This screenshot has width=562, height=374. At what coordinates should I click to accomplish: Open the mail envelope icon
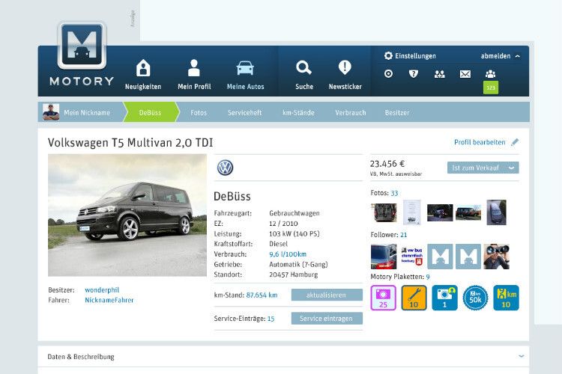pos(465,74)
